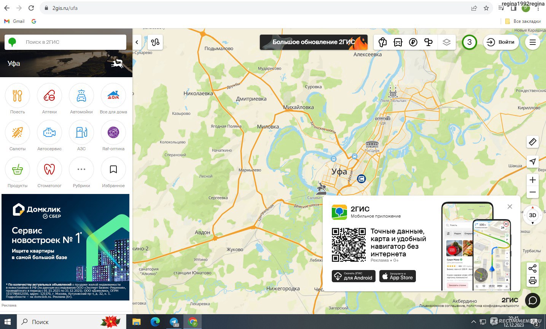Open the Поесть food category
This screenshot has width=546, height=329.
coord(18,95)
